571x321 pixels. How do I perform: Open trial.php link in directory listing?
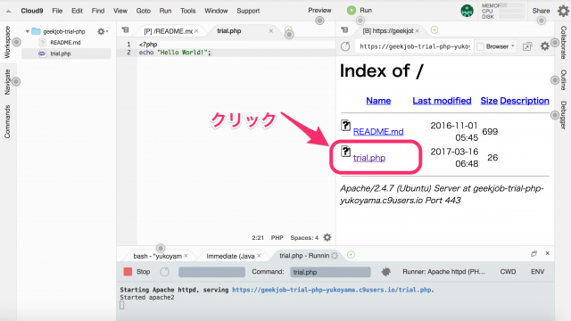[x=369, y=158]
